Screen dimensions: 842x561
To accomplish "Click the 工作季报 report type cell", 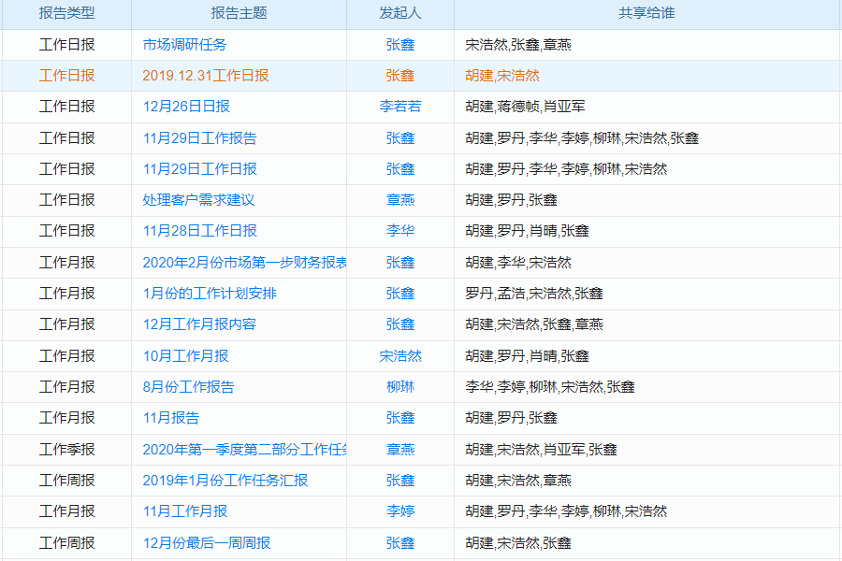I will 67,450.
